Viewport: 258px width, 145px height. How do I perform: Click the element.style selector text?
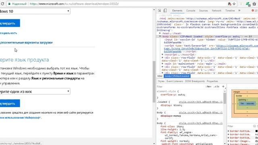tap(166, 91)
